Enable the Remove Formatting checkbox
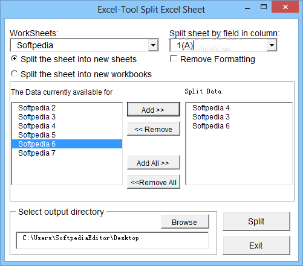The height and width of the screenshot is (266, 303). [x=174, y=59]
